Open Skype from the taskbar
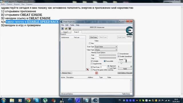Screen dimensions: 183x103 [37, 100]
